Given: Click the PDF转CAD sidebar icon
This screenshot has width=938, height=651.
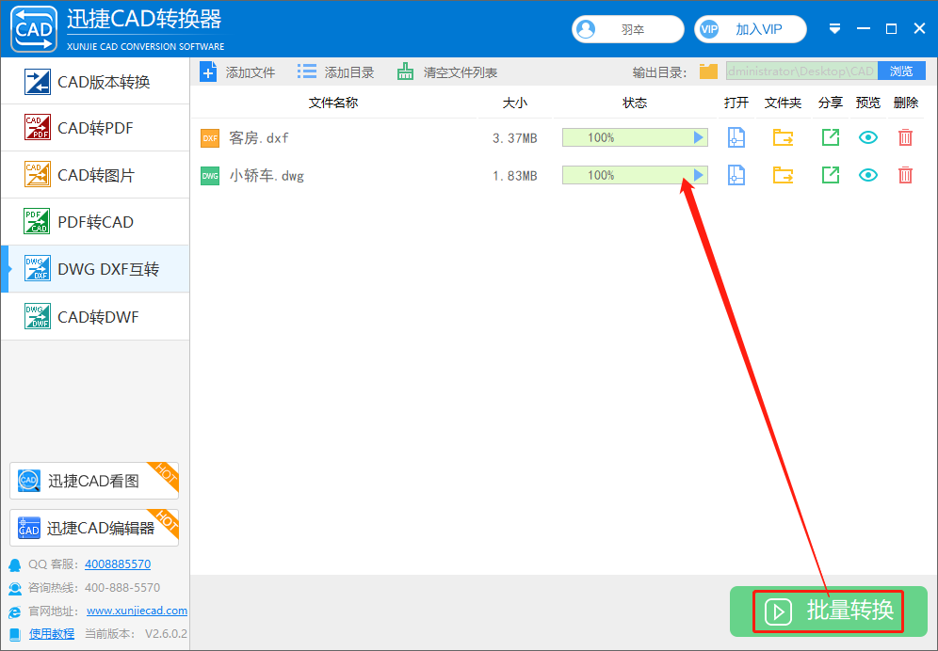Looking at the screenshot, I should 37,222.
